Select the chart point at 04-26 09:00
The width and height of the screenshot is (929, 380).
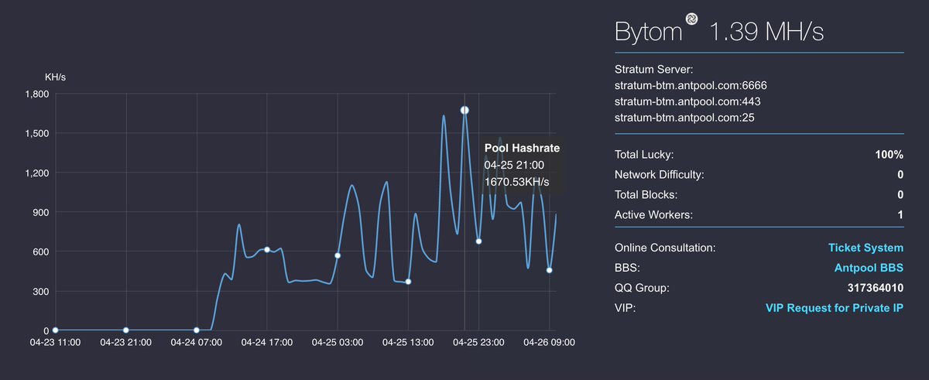click(549, 270)
